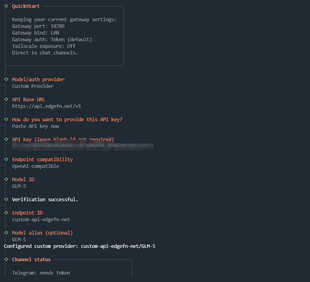
Task: Click the diamond beside Model/auth provider
Action: click(x=6, y=79)
